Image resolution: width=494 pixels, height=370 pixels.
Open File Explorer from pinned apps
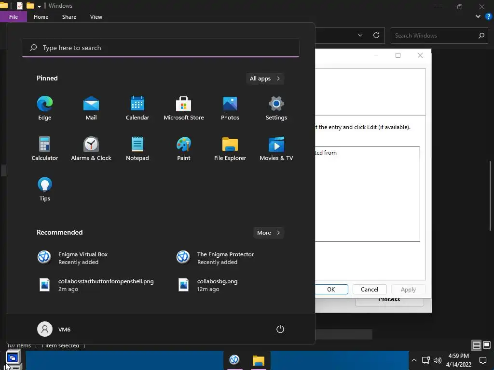[230, 149]
